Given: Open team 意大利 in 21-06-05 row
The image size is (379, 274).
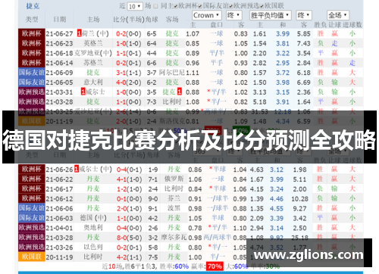Looking at the screenshot, I should click(x=93, y=83).
